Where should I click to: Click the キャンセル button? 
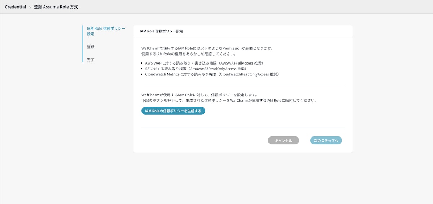tap(283, 140)
